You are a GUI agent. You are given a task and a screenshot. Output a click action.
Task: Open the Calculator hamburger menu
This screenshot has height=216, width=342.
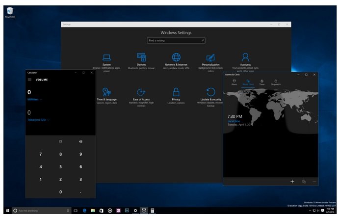[29, 80]
